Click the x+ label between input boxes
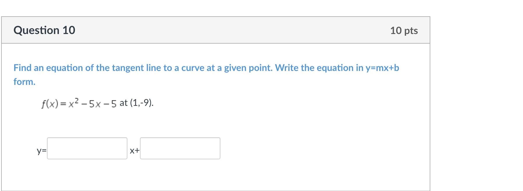The image size is (523, 191). pos(134,151)
